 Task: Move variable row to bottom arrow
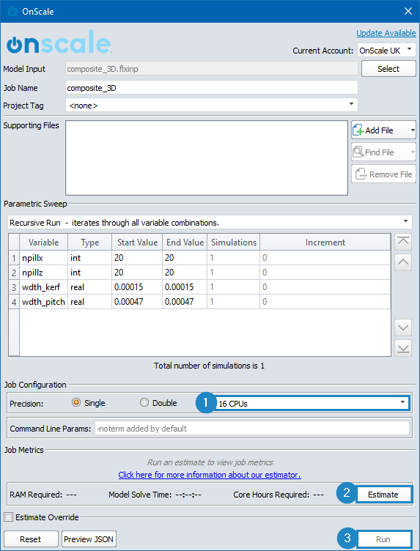tap(403, 348)
